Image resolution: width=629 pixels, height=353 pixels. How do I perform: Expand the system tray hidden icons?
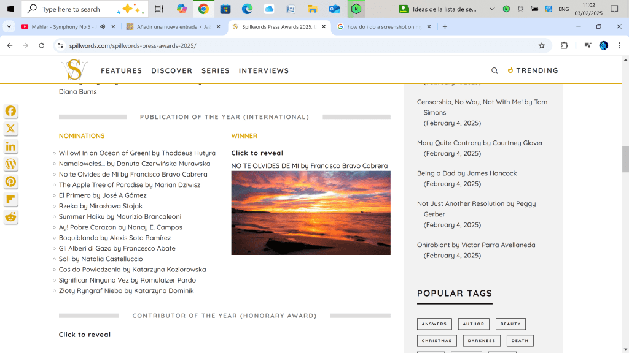pos(491,9)
